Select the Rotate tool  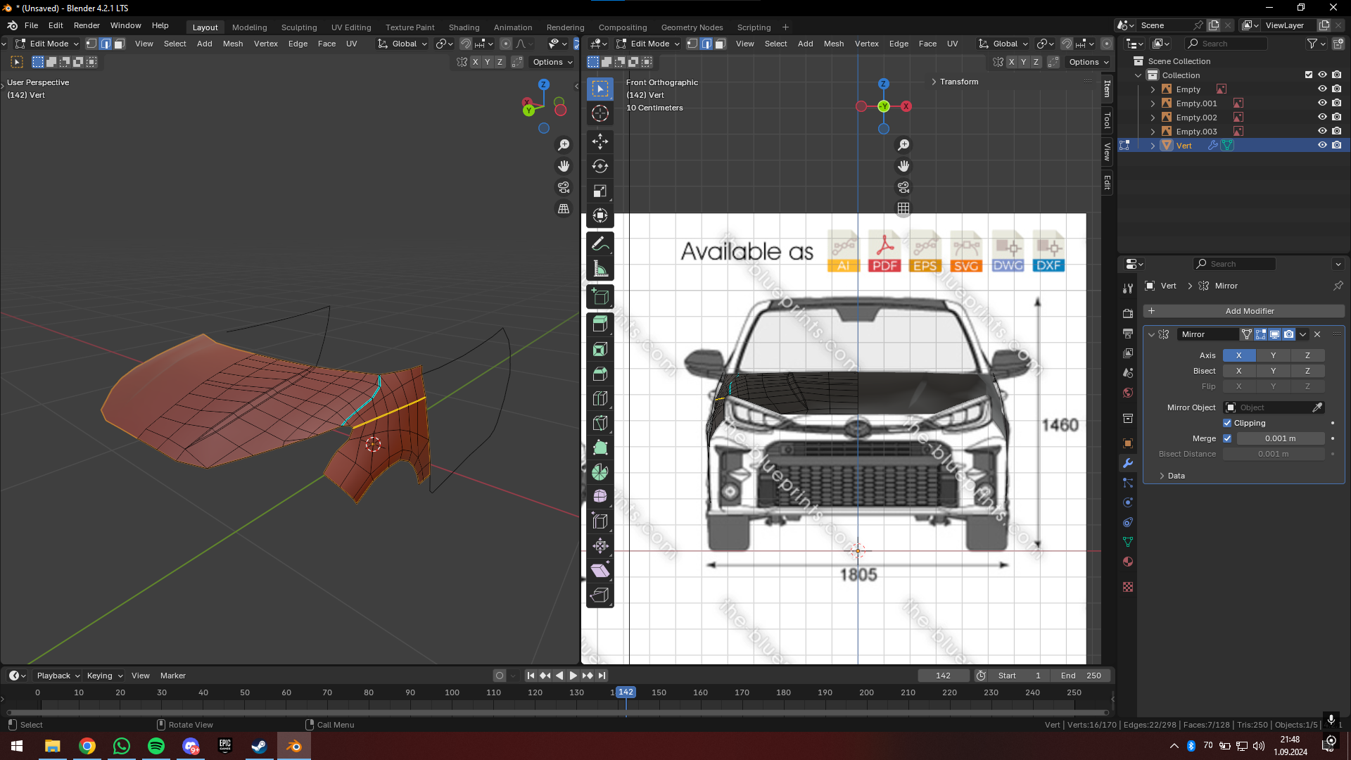pos(600,166)
